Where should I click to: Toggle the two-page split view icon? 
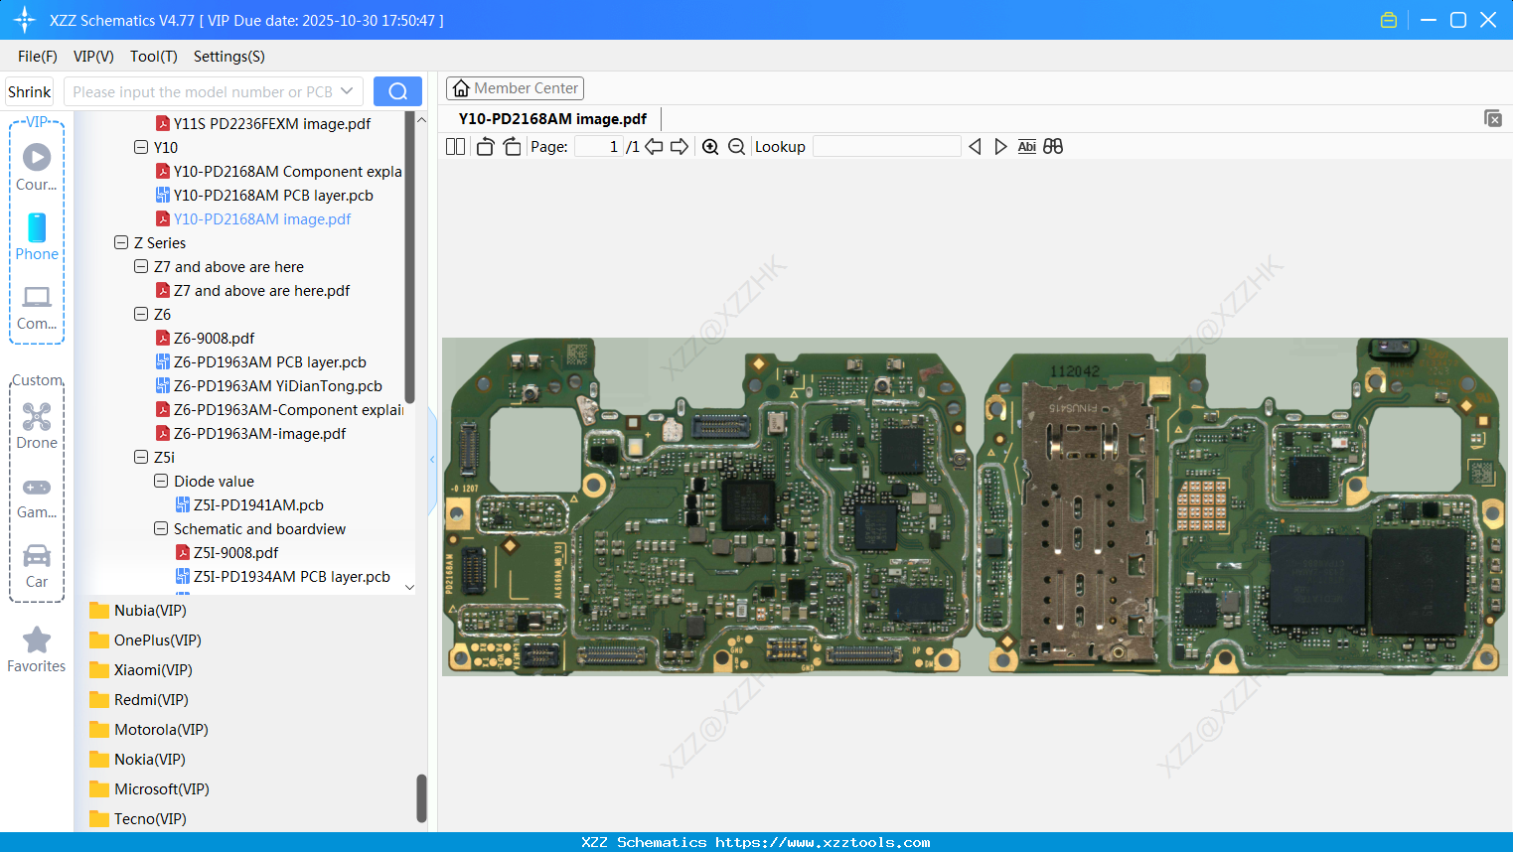point(455,147)
